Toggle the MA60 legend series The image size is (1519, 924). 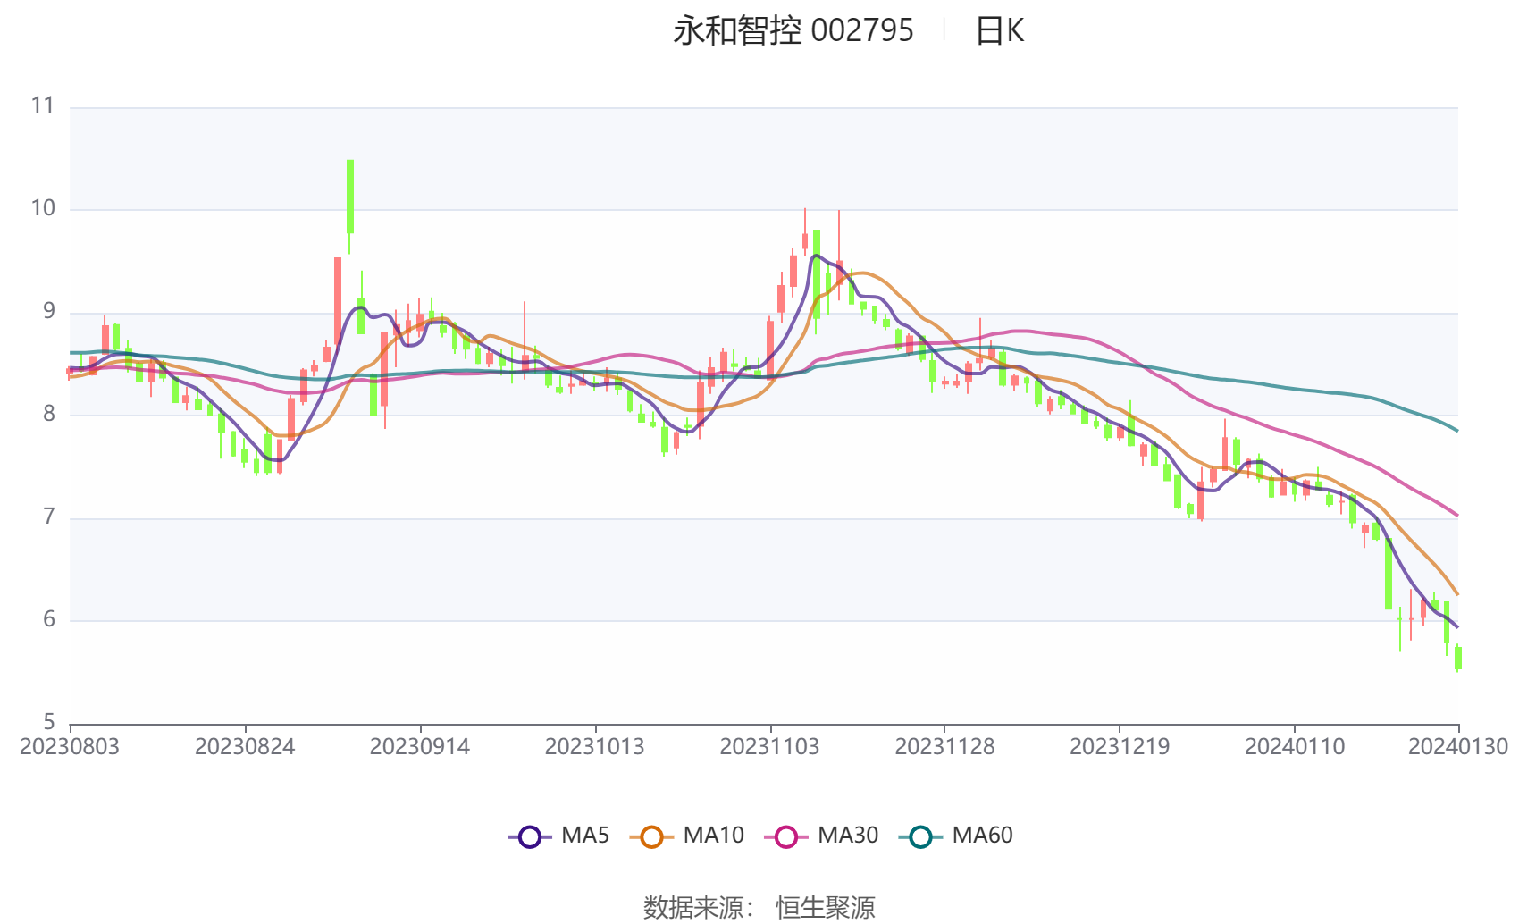956,836
